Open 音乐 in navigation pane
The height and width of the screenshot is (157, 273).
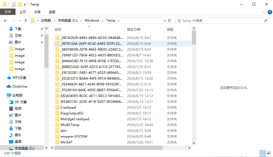18,135
